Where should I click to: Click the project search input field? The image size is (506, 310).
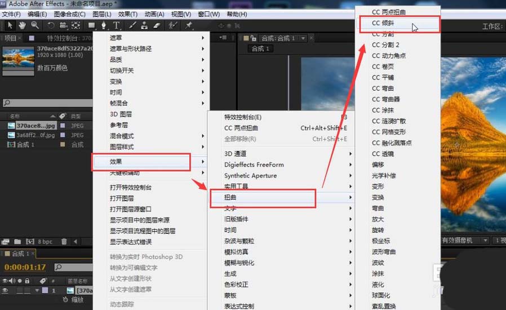48,103
